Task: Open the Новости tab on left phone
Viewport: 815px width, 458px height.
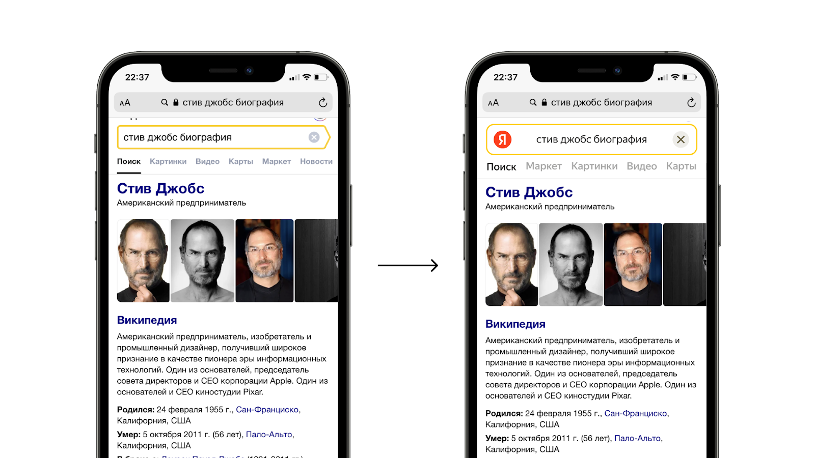Action: coord(316,161)
